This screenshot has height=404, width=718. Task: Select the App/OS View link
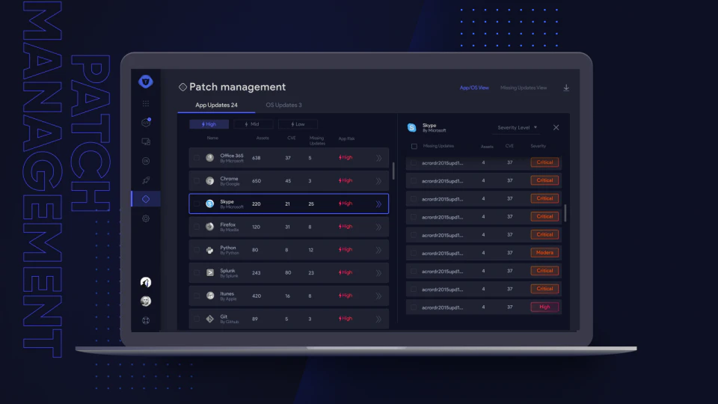pyautogui.click(x=474, y=88)
